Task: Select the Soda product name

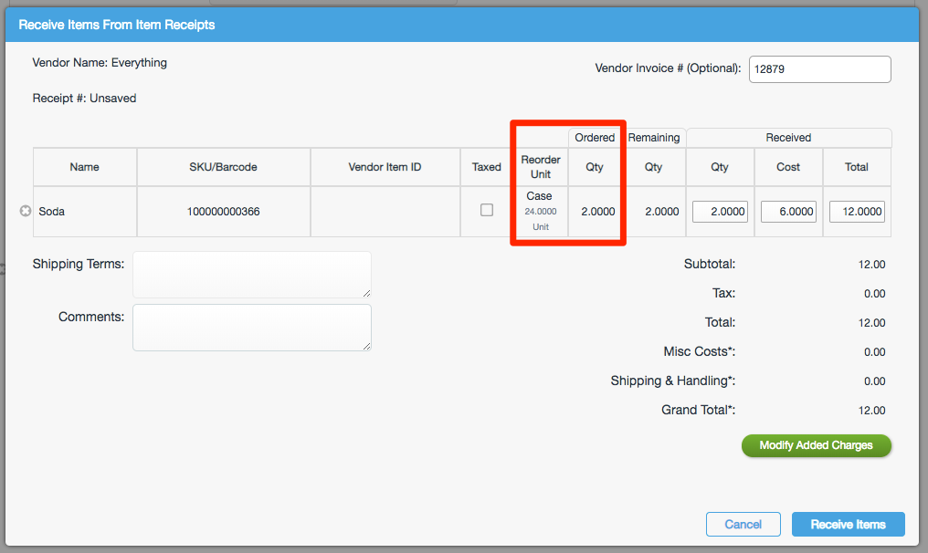Action: pos(51,211)
